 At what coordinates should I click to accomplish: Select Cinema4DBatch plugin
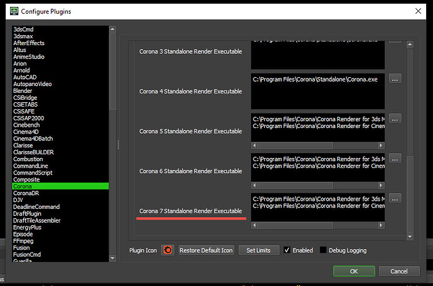(x=60, y=139)
